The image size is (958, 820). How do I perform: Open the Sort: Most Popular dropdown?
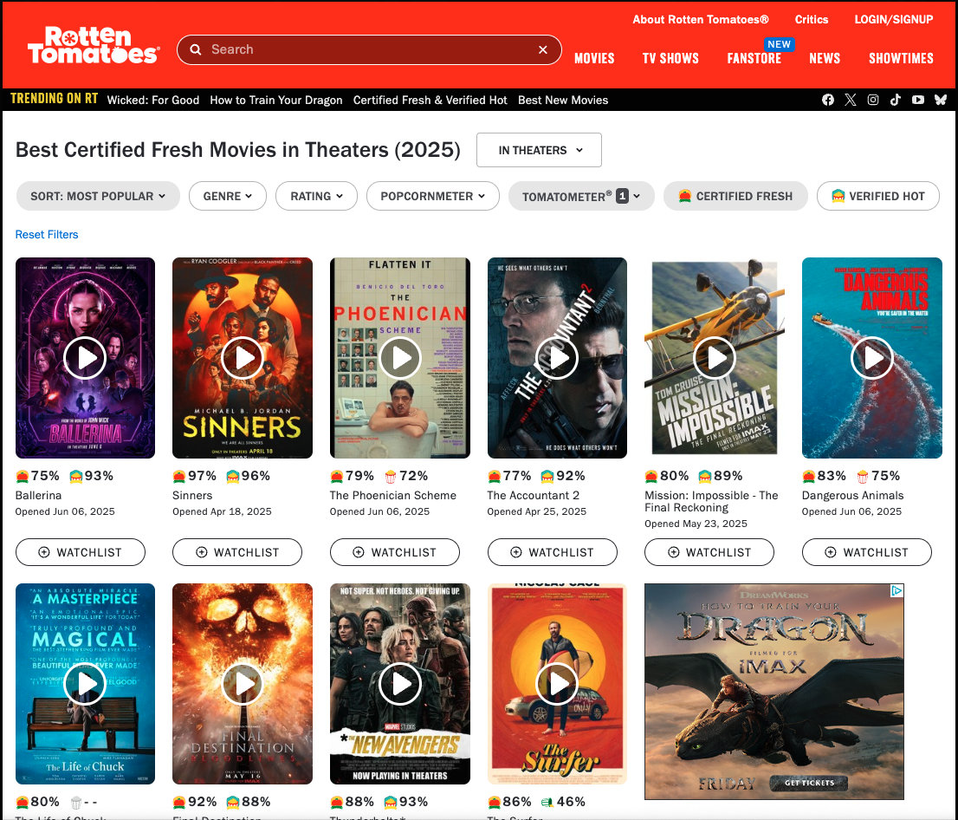pyautogui.click(x=98, y=196)
